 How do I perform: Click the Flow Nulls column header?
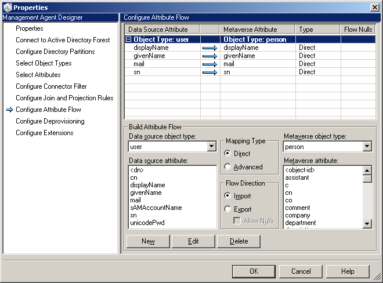point(358,30)
